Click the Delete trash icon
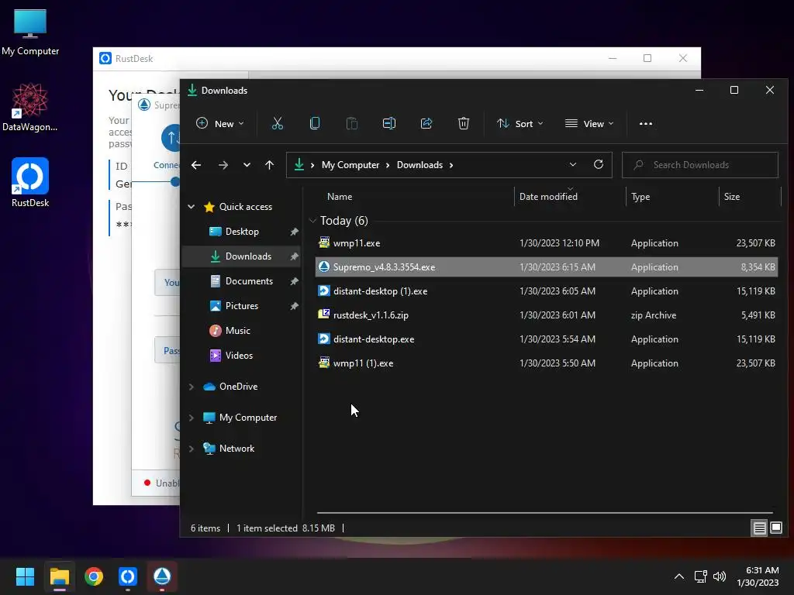The width and height of the screenshot is (794, 595). click(x=464, y=123)
